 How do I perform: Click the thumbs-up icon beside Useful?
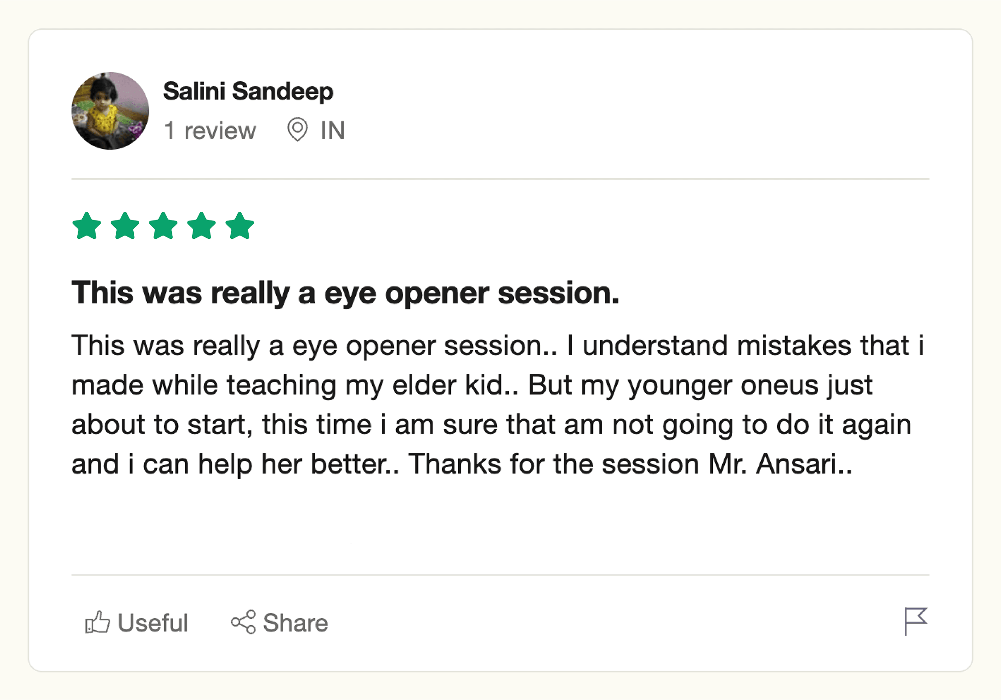tap(97, 622)
